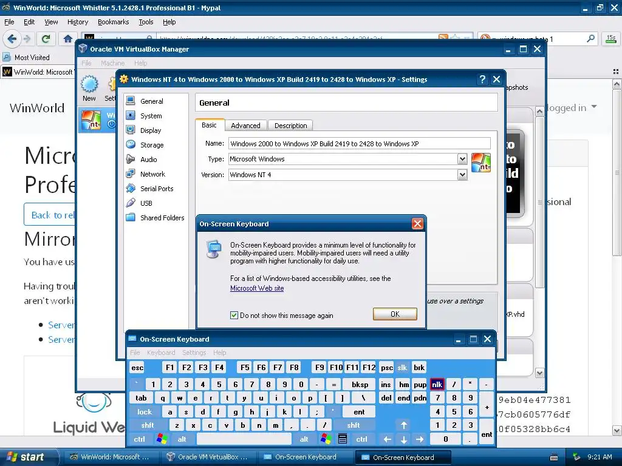Click browser page scrollbar up arrow
The width and height of the screenshot is (622, 466).
click(617, 84)
